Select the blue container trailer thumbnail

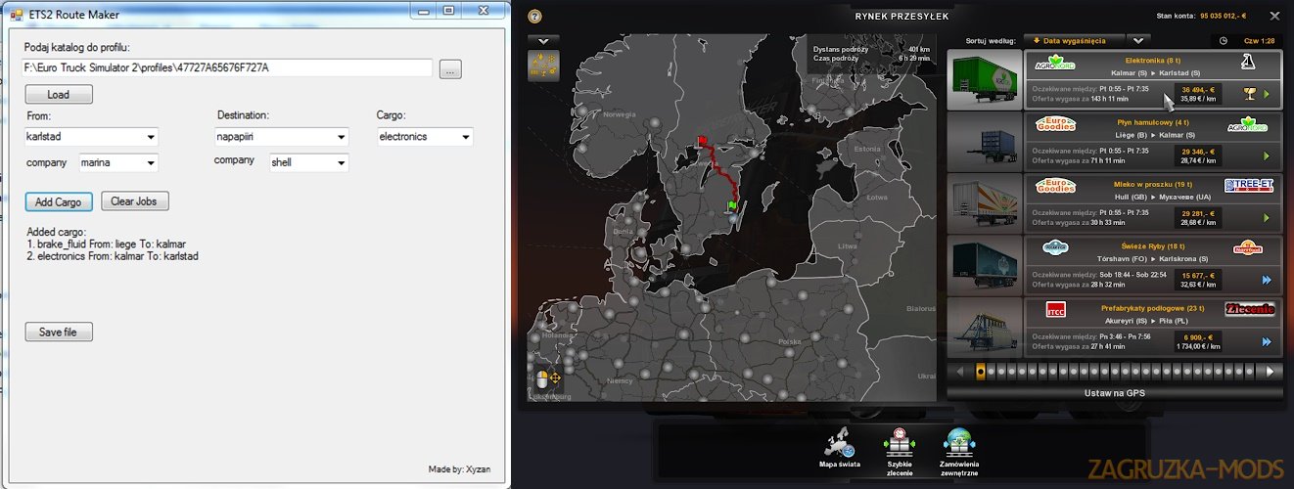pos(984,140)
